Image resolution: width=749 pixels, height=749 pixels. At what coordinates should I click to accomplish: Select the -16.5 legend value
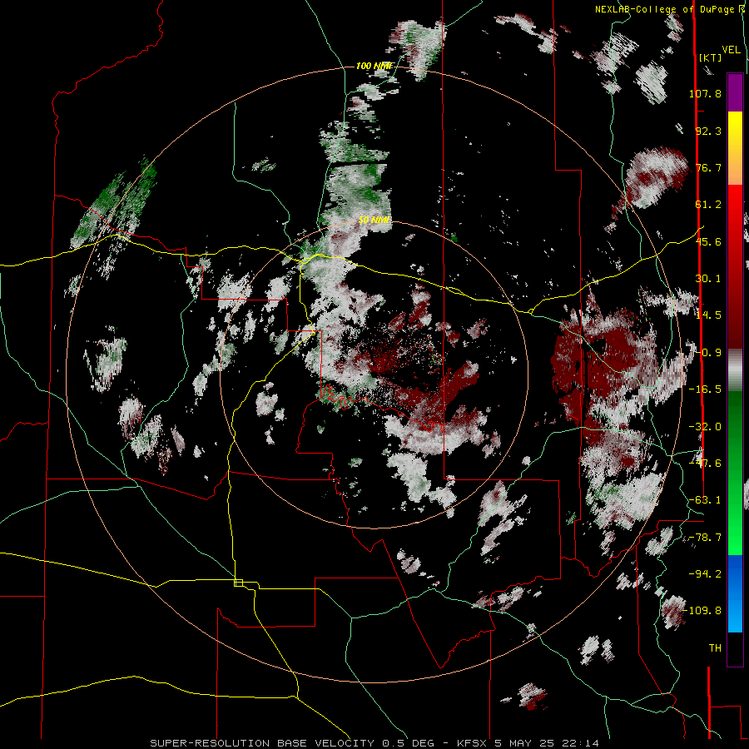click(x=705, y=389)
